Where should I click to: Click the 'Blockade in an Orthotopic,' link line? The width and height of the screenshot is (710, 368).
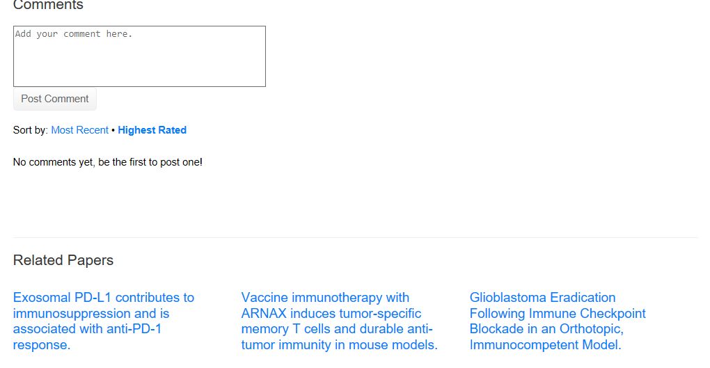[x=546, y=329]
